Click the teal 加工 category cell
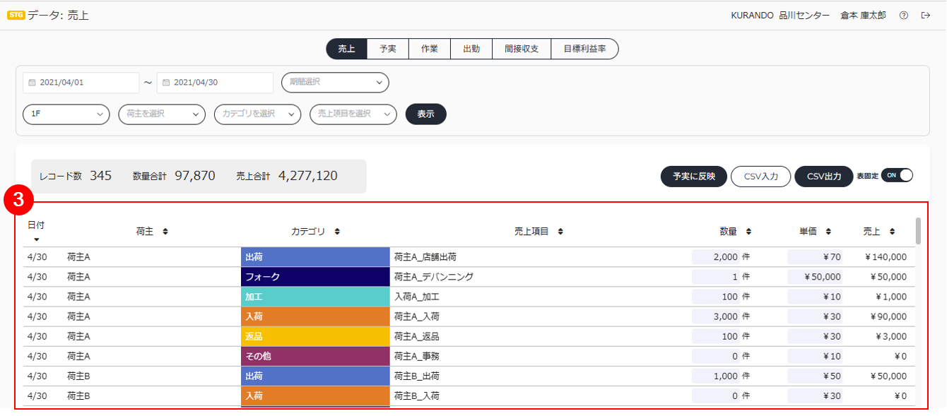Image resolution: width=947 pixels, height=416 pixels. [x=315, y=297]
